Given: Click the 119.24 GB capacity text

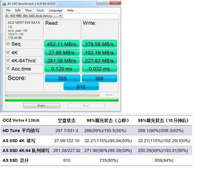Looking at the screenshot, I should (15, 38).
